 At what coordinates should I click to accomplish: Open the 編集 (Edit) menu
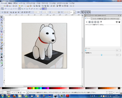pyautogui.click(x=10, y=3)
